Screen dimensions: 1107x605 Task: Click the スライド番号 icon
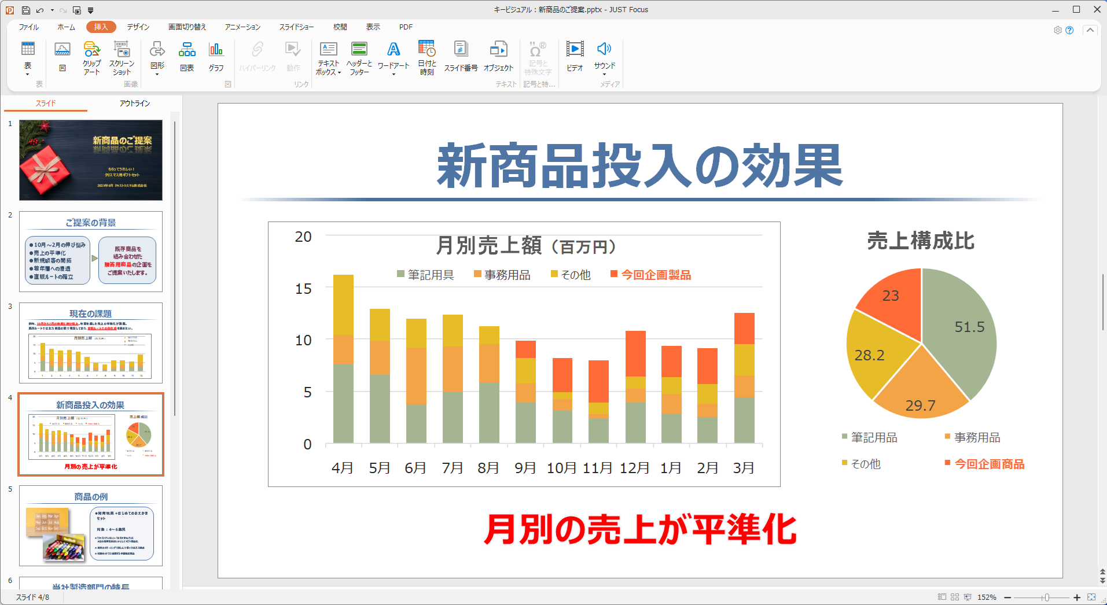click(461, 57)
